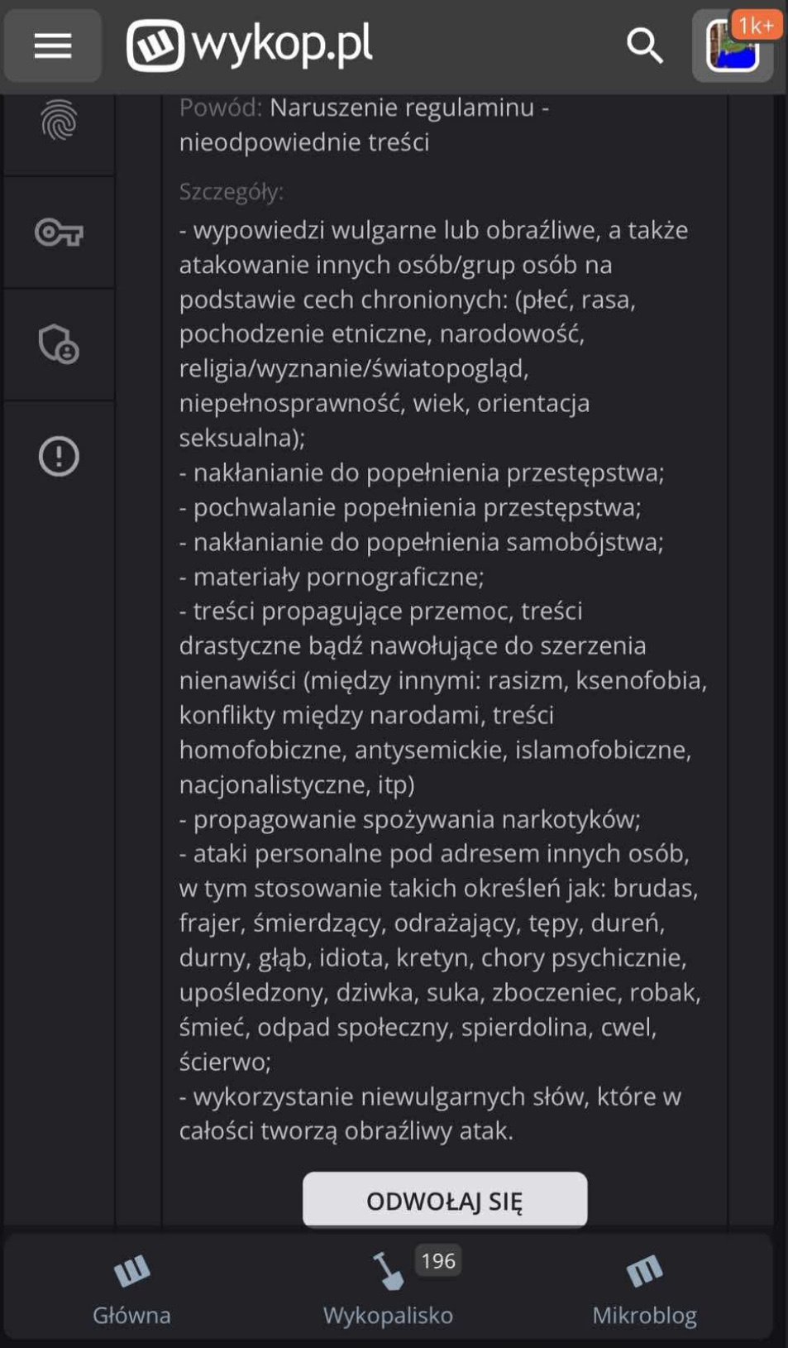788x1348 pixels.
Task: Select the fingerprint icon in sidebar
Action: pyautogui.click(x=59, y=121)
